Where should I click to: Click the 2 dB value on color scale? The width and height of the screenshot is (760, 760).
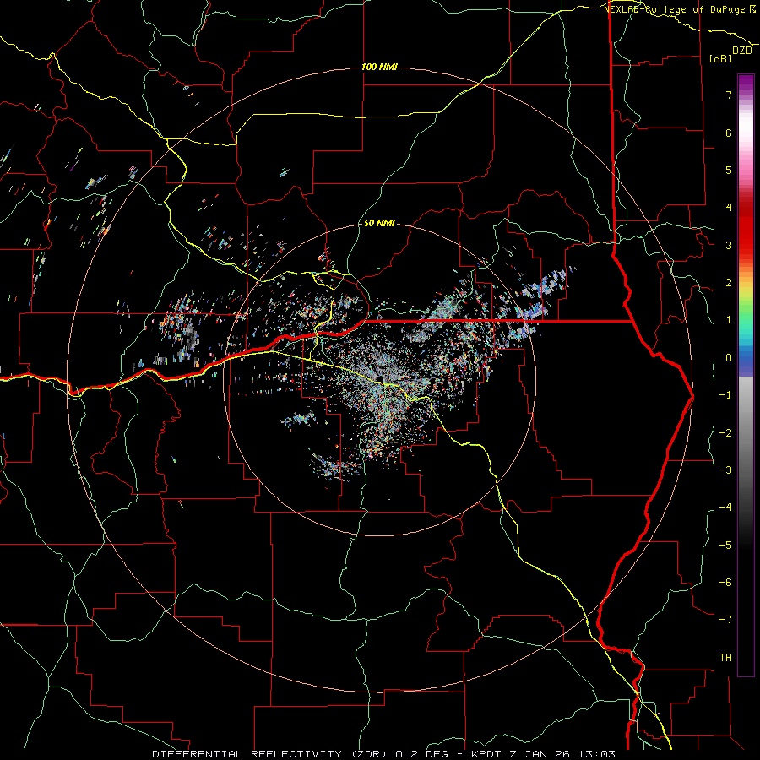pyautogui.click(x=729, y=283)
